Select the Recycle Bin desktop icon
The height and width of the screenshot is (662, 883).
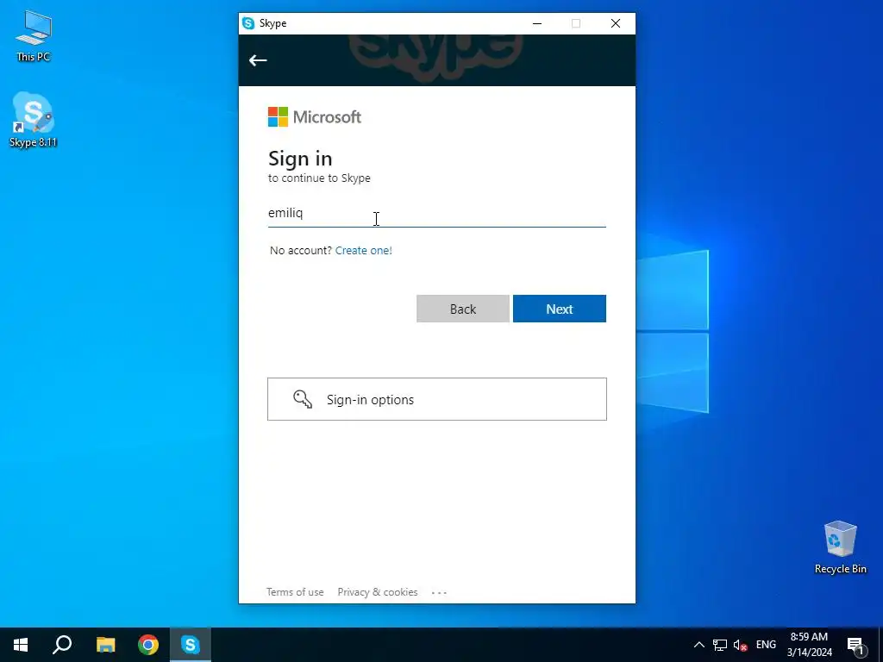click(840, 547)
